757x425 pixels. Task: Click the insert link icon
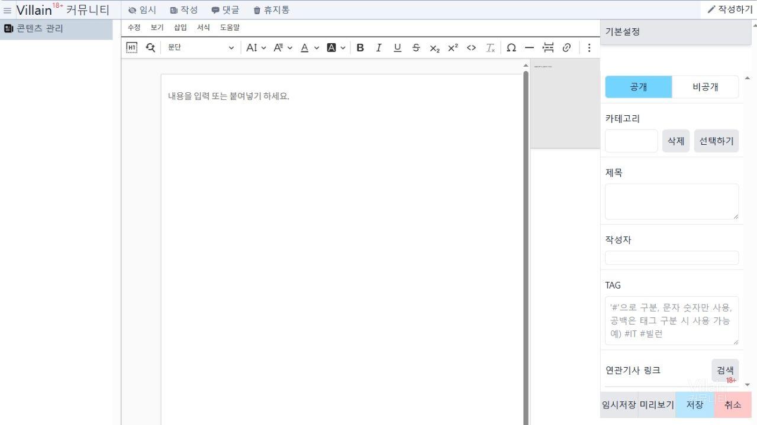tap(566, 48)
